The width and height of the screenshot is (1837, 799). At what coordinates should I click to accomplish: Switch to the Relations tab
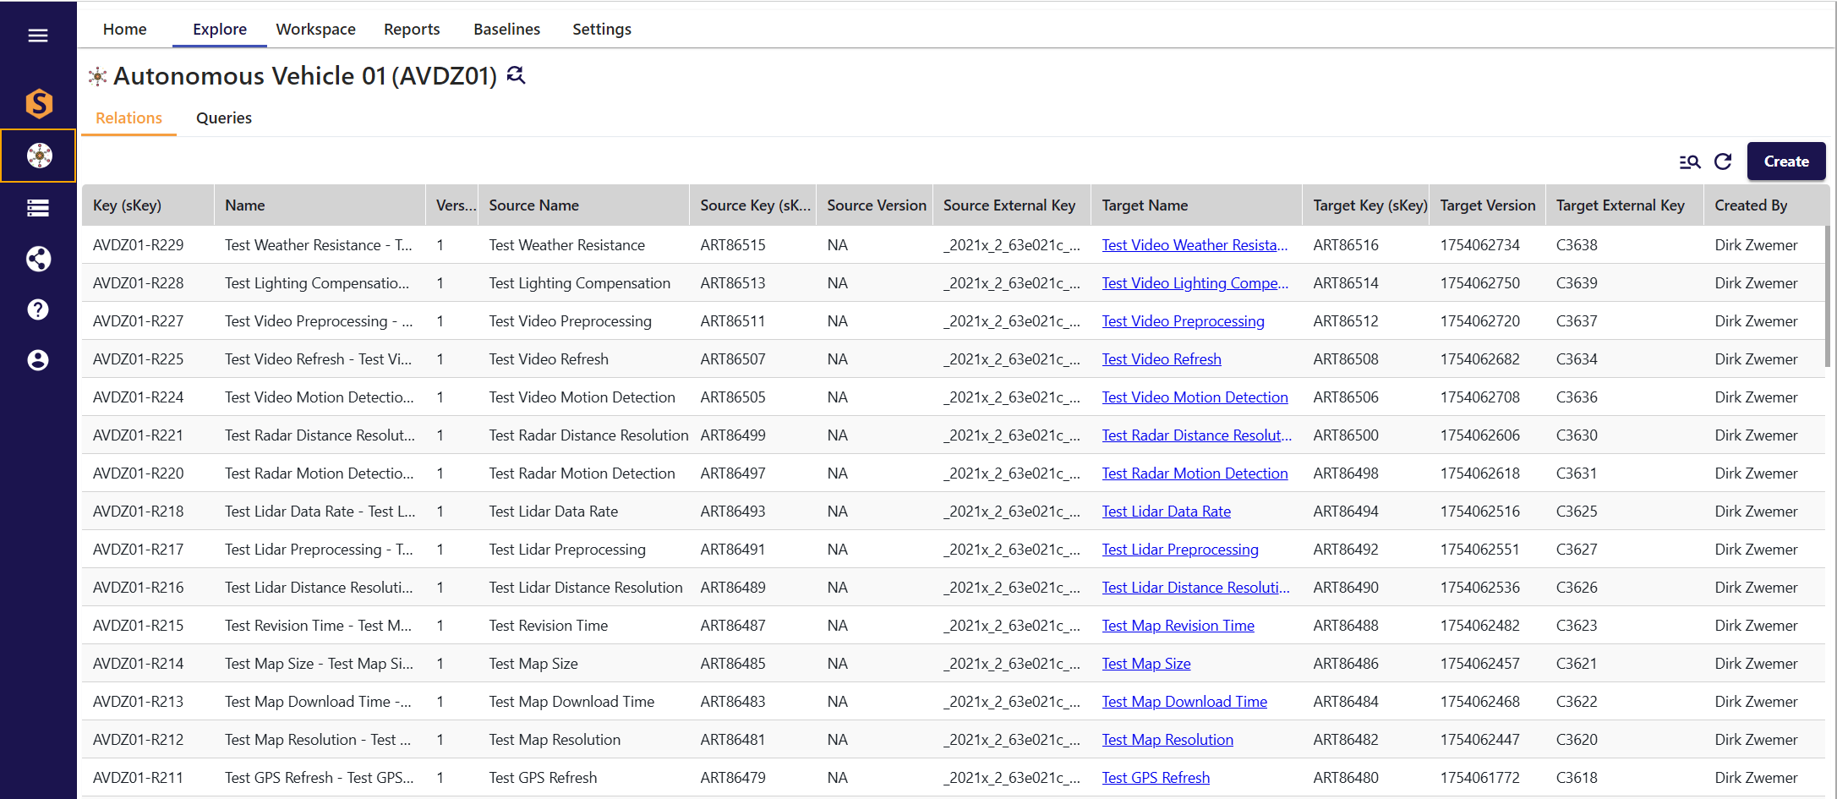[128, 118]
